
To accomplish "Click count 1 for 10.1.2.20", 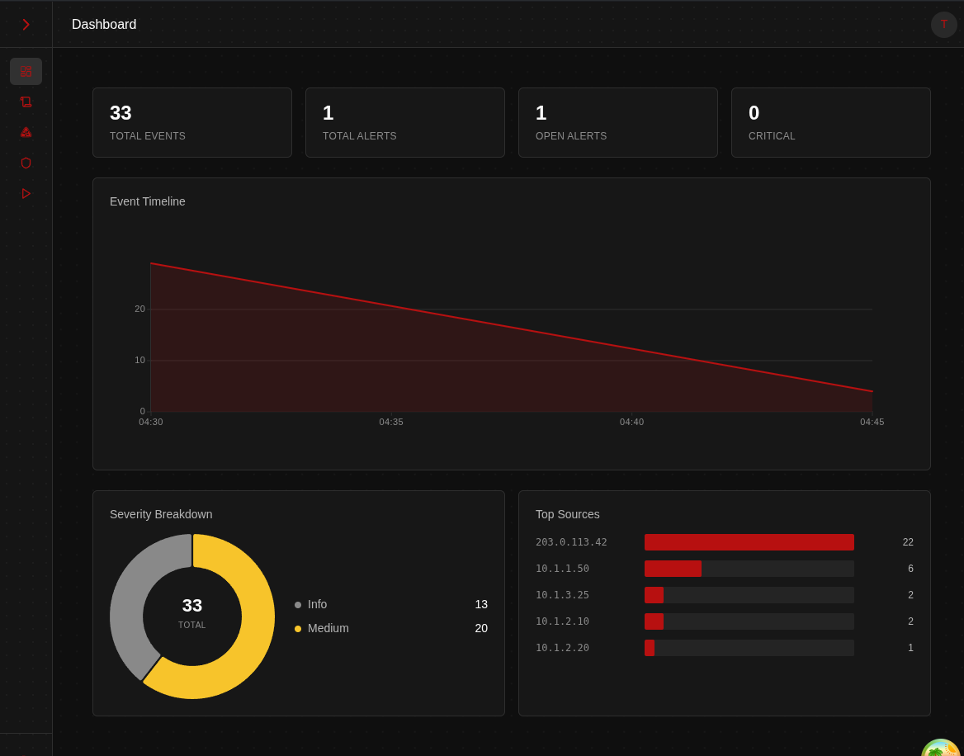I will pyautogui.click(x=910, y=648).
